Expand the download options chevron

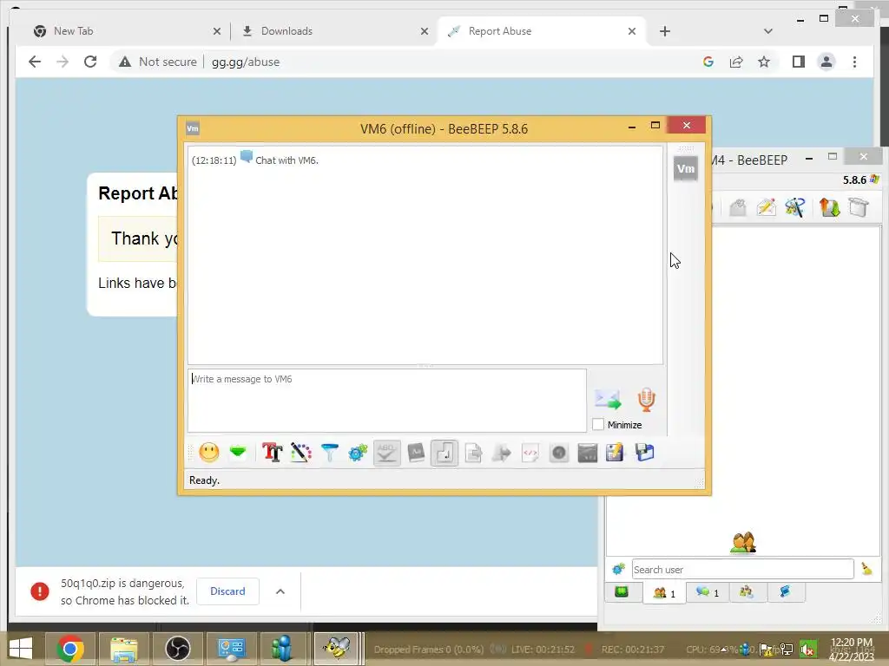coord(280,591)
